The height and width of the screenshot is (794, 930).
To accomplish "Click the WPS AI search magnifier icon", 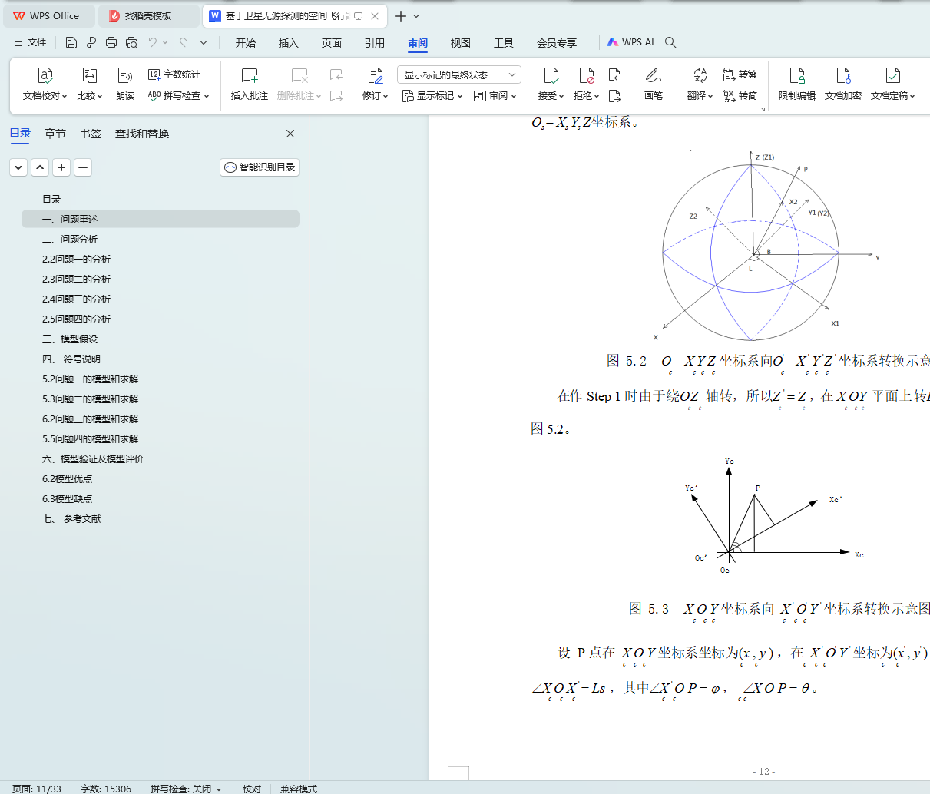I will click(x=670, y=42).
